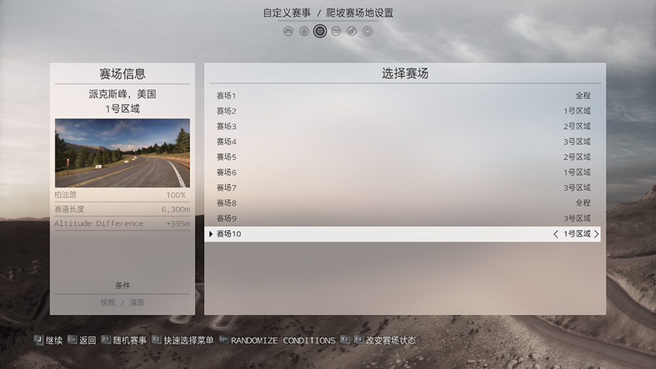Click the F1 key icon beside 随机赛事

[x=106, y=340]
